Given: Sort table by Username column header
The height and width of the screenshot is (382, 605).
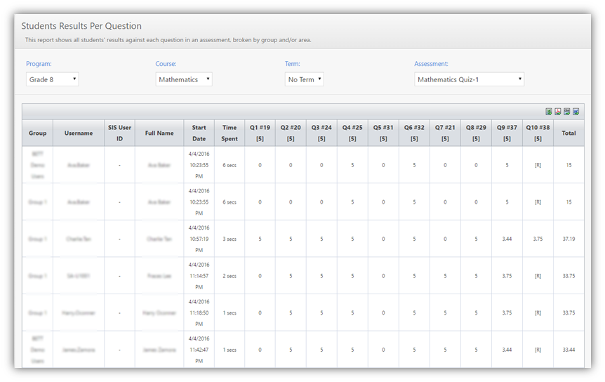Looking at the screenshot, I should (x=78, y=133).
